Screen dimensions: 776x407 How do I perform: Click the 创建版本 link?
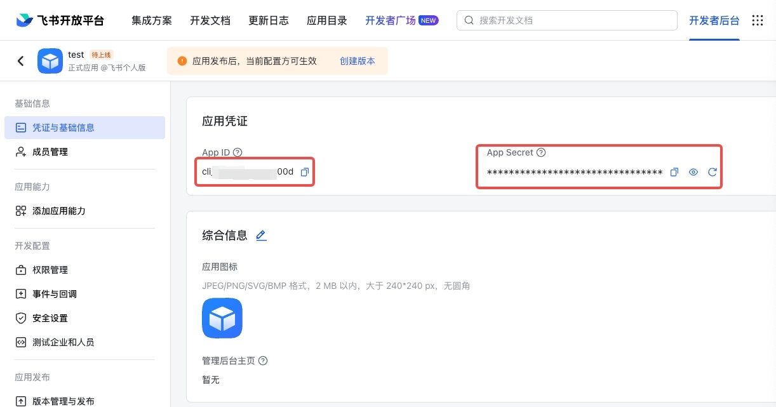click(358, 61)
